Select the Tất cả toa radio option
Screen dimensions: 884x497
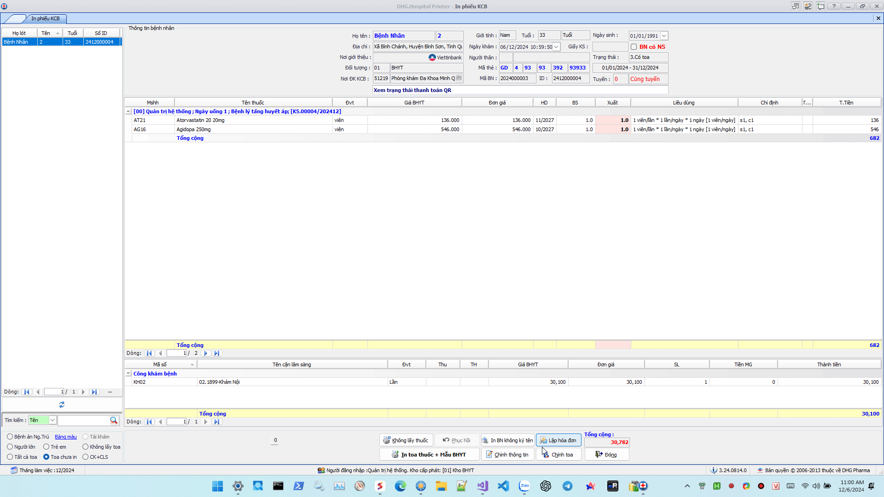coord(10,457)
